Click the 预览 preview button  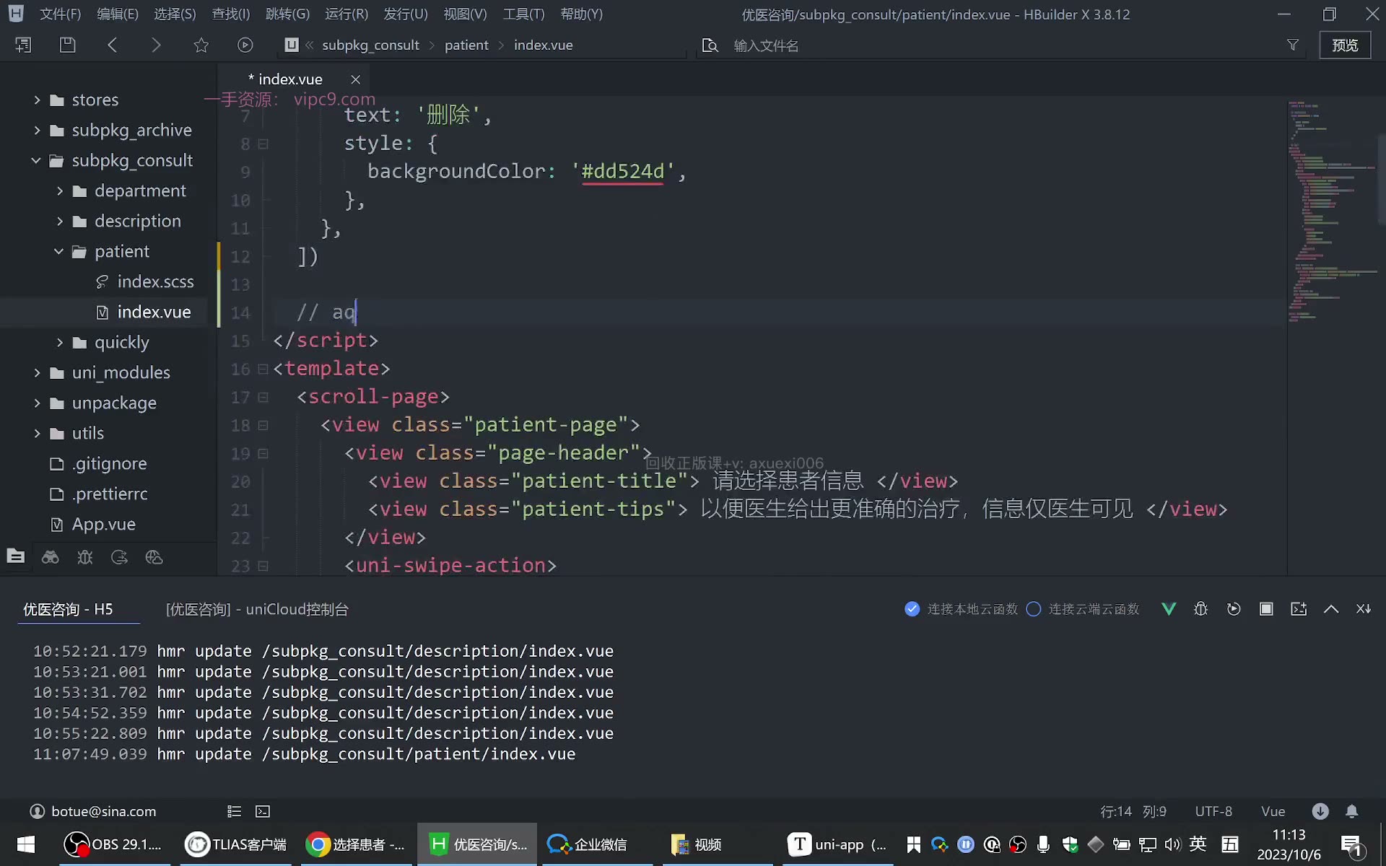tap(1345, 45)
